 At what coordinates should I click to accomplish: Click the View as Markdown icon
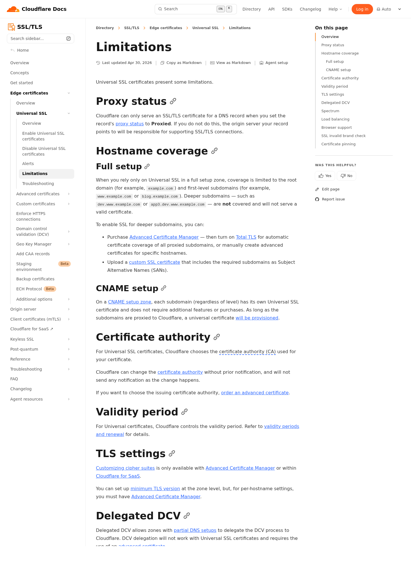click(212, 63)
